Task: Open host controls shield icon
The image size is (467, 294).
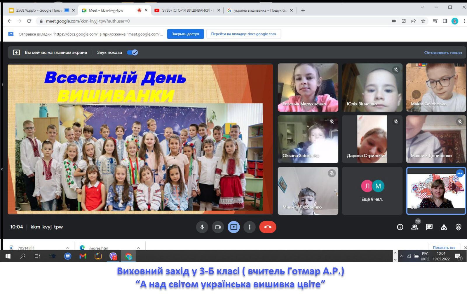Action: tap(458, 227)
